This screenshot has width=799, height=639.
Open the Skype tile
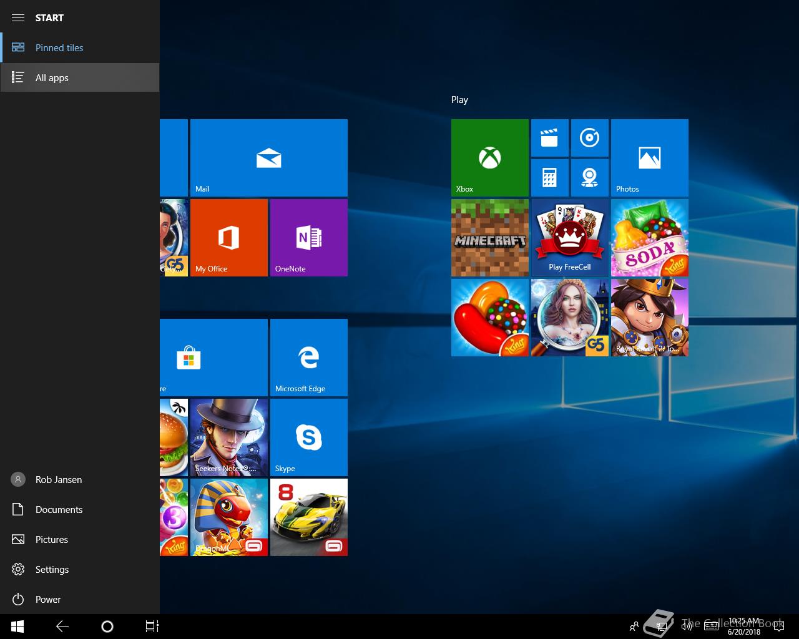tap(309, 437)
